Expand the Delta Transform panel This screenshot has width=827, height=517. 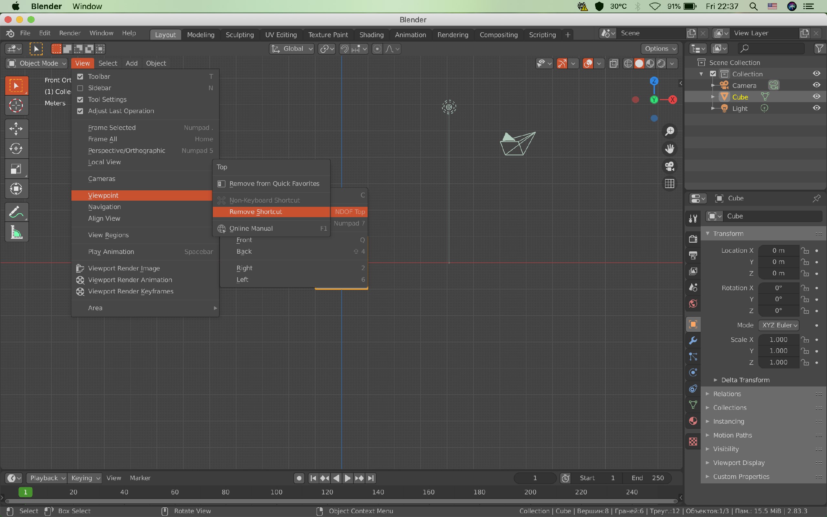745,380
